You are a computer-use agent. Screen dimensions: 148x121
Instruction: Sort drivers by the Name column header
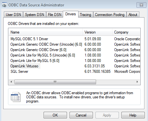coord(45,32)
